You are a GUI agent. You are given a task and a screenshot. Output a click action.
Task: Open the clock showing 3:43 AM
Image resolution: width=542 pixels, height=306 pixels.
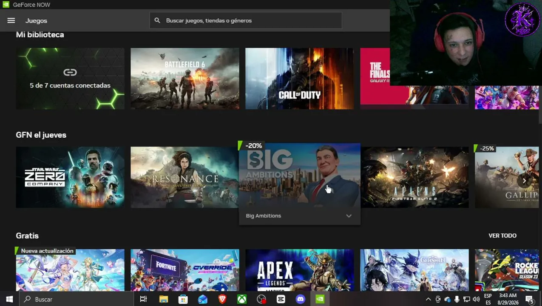coord(508,299)
